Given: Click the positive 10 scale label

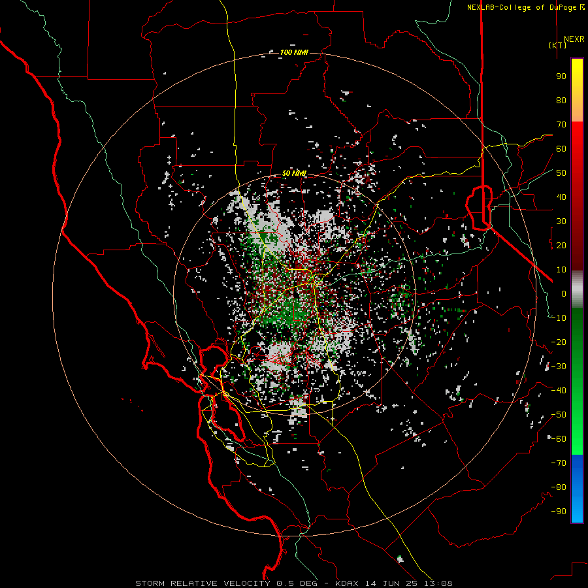Looking at the screenshot, I should coord(561,270).
